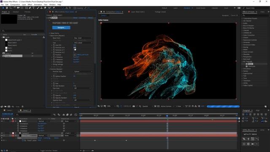Select the Eraser tool
This screenshot has width=270, height=152.
coord(45,8)
